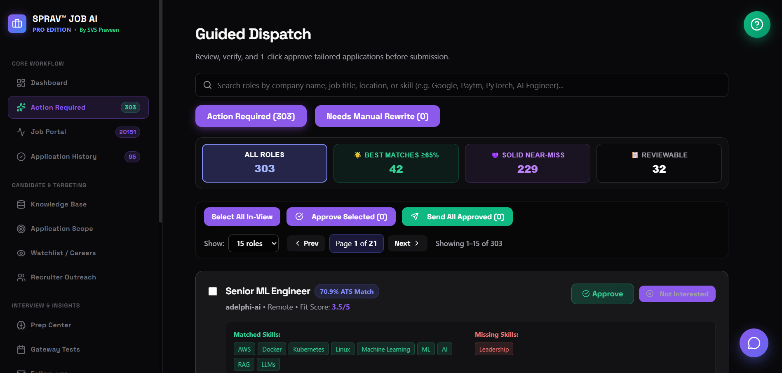Click the 95 Application History badge
This screenshot has height=373, width=782.
click(132, 157)
